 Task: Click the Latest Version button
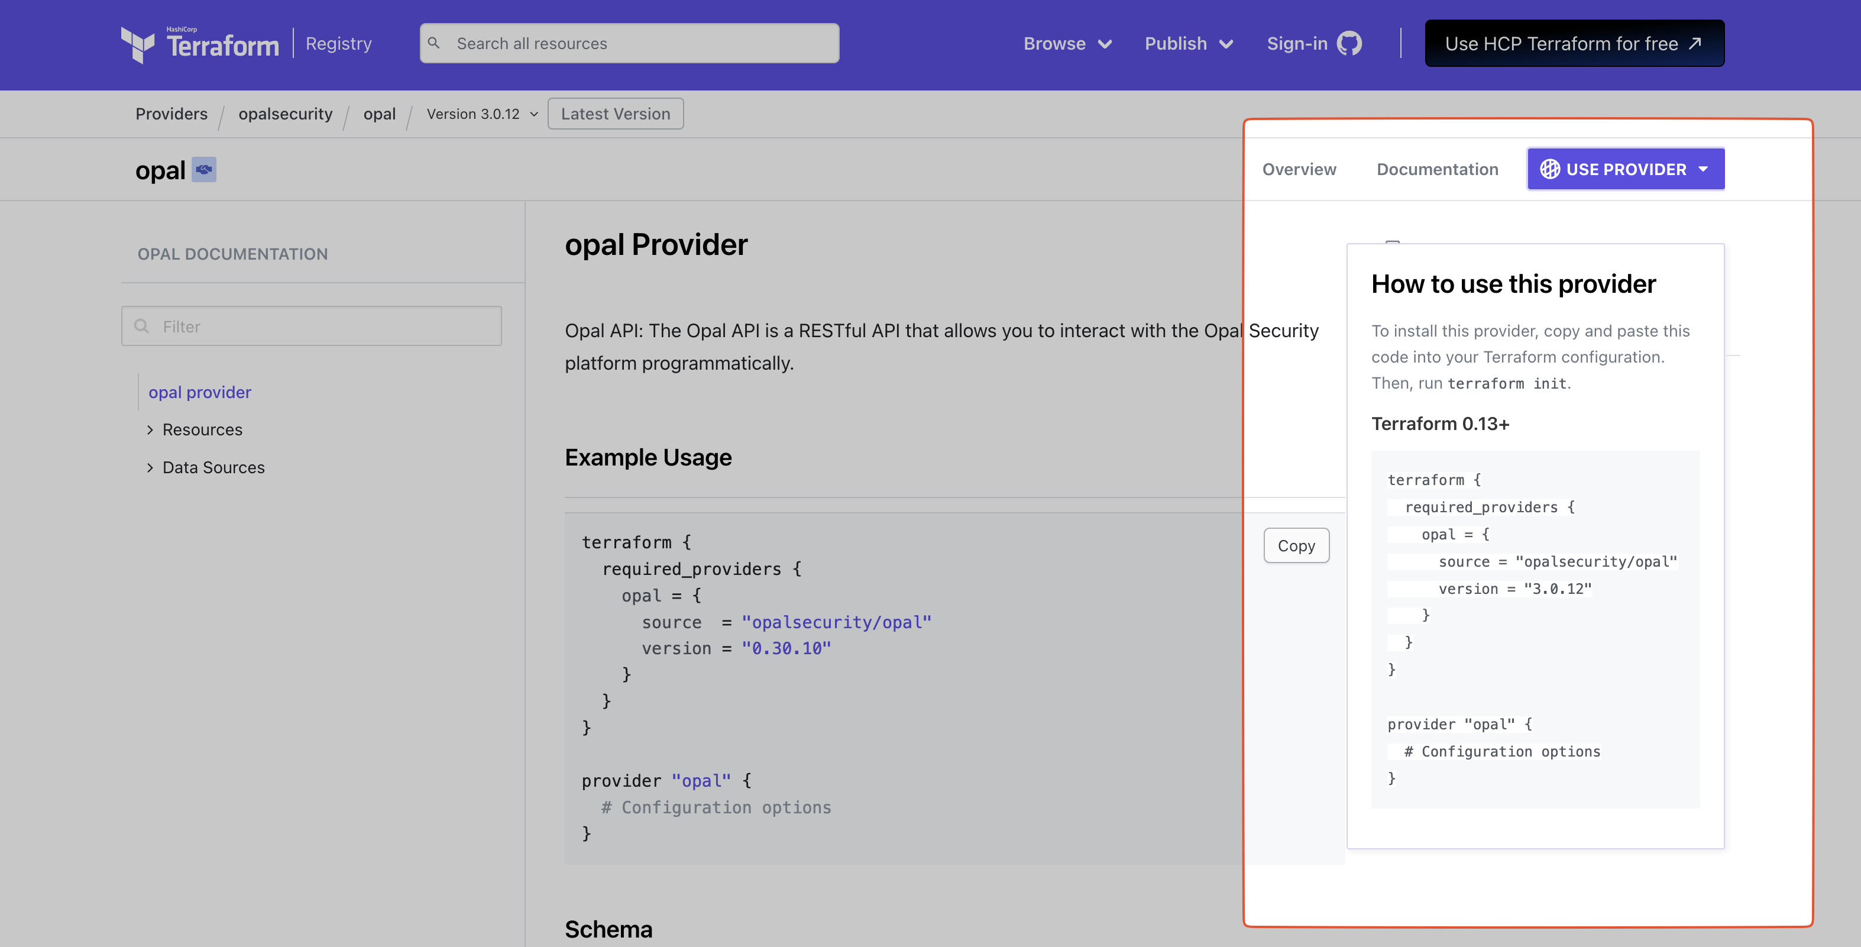(615, 114)
